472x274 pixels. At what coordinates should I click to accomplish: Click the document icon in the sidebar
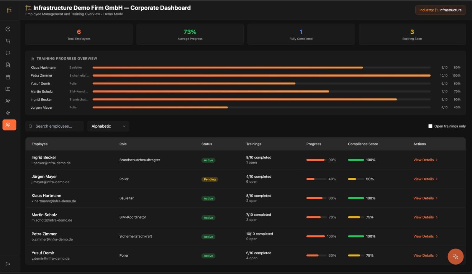coord(8,65)
